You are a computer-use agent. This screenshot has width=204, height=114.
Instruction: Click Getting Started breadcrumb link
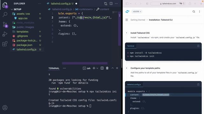[138, 20]
